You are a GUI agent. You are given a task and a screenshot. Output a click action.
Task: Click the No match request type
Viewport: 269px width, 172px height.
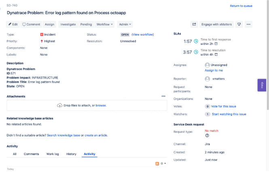coord(211,131)
